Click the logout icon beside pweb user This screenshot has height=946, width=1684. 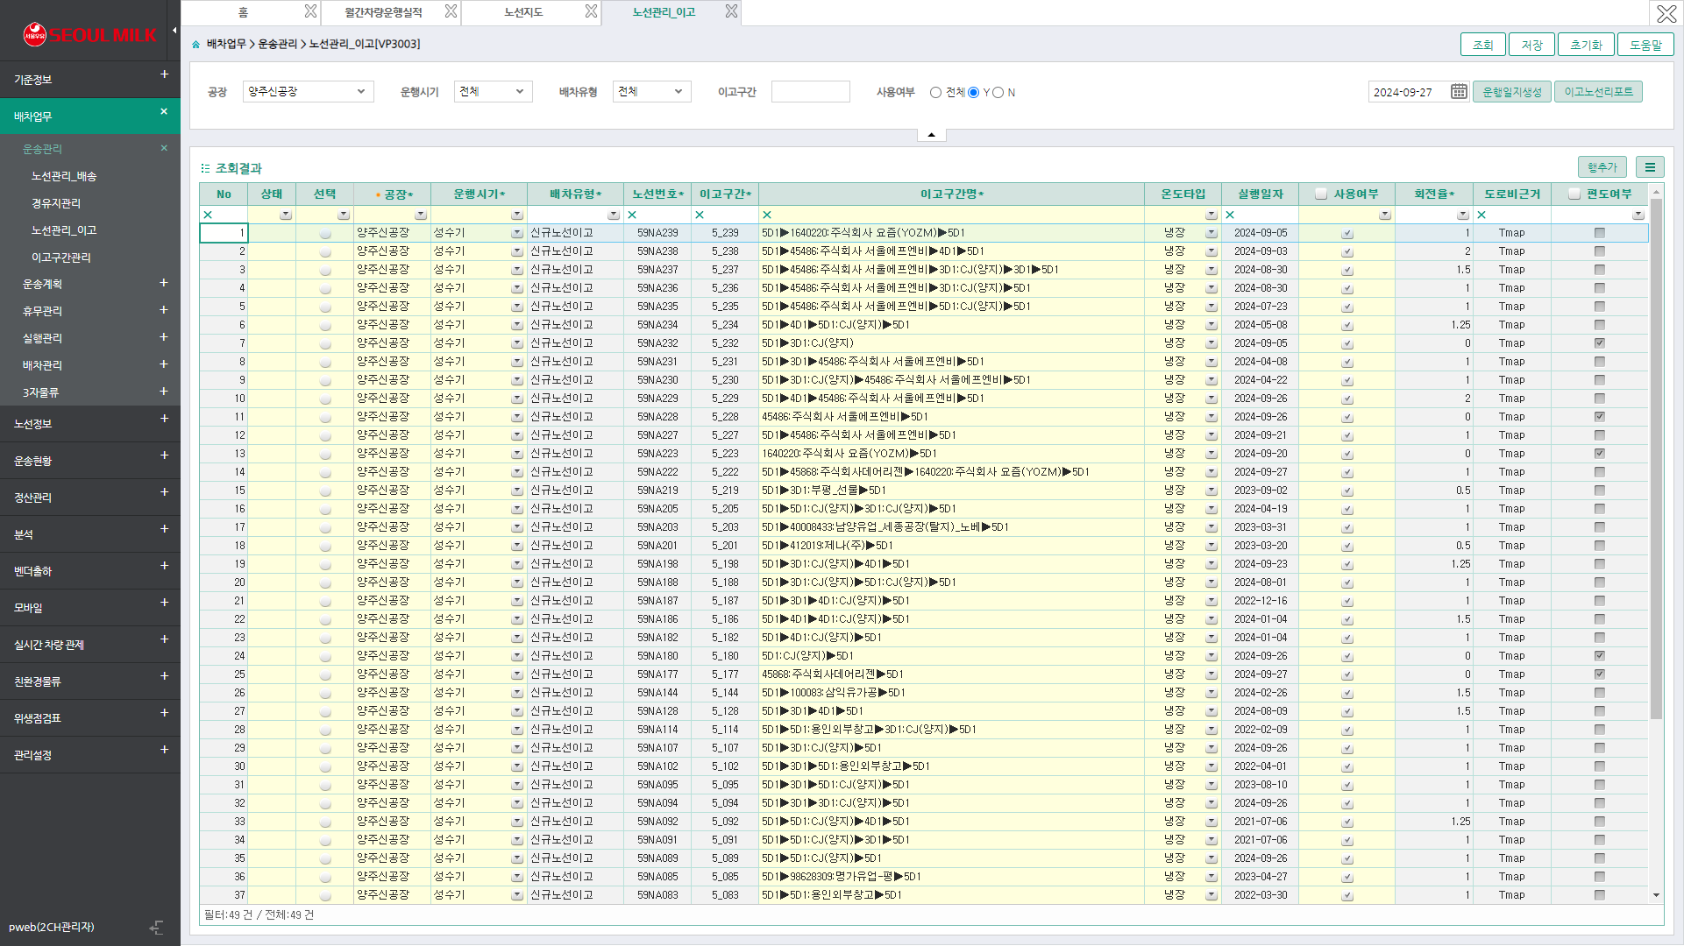[156, 927]
